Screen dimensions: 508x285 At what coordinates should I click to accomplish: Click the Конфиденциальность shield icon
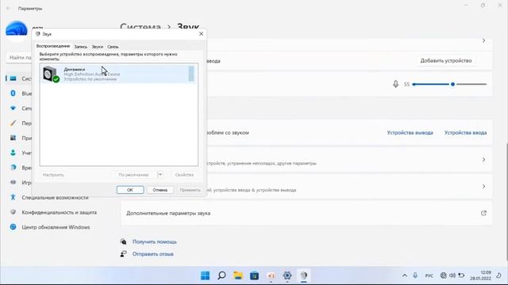point(13,212)
